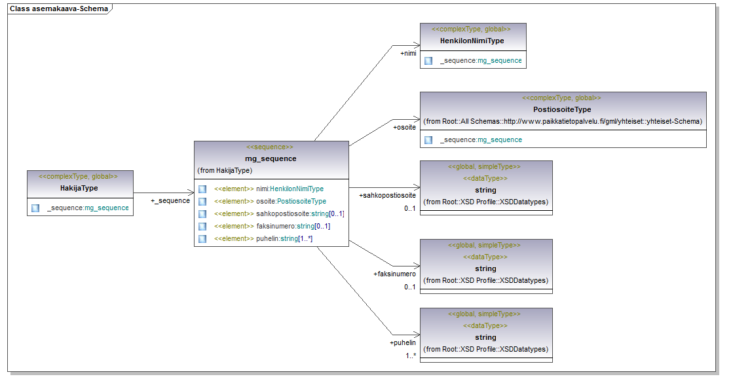This screenshot has height=385, width=733.
Task: Click the +_sequence association label
Action: click(170, 201)
